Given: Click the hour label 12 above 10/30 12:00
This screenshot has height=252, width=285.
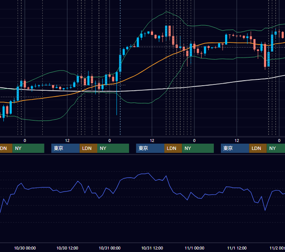Looking at the screenshot, I should pyautogui.click(x=67, y=141).
